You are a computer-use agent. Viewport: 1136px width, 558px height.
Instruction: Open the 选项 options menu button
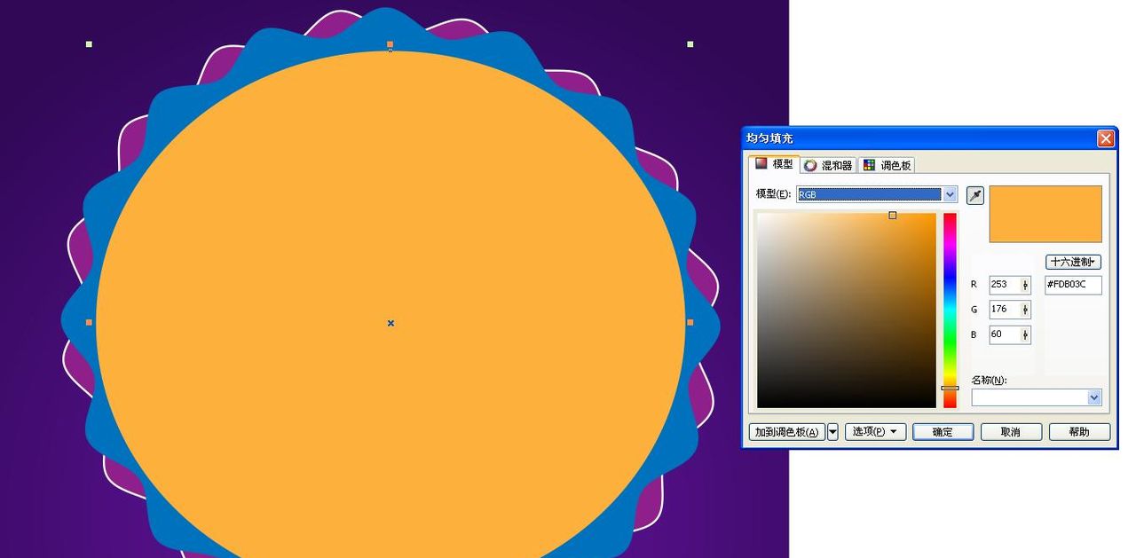[x=875, y=432]
